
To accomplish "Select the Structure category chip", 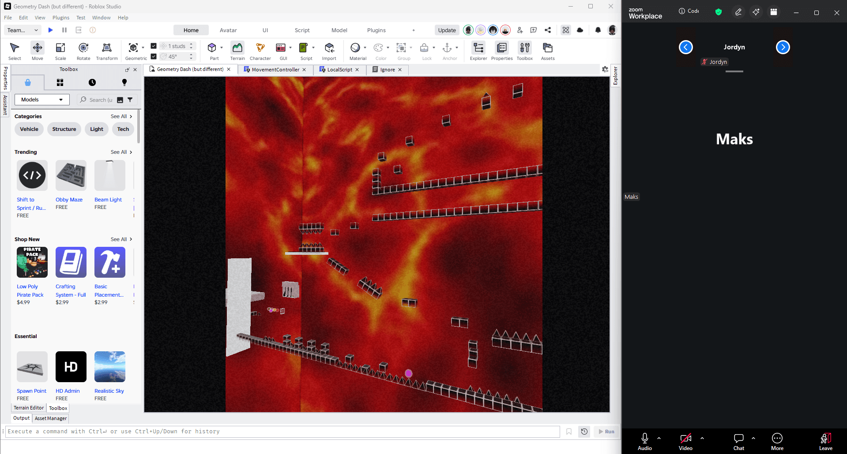I will 64,129.
